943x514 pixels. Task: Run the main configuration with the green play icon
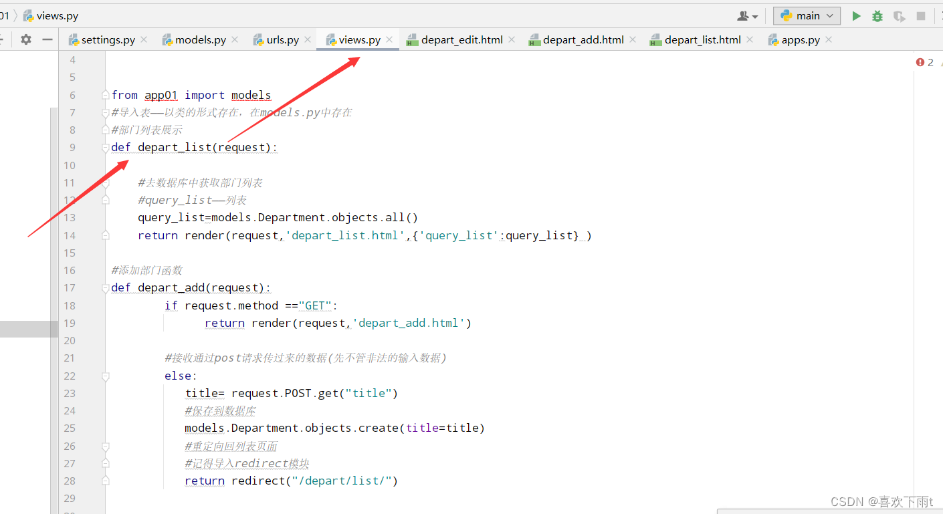(x=856, y=16)
